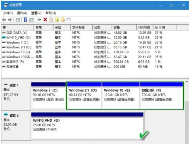190x144 pixels.
Task: Click the drive icon beside Windows 7 (C:) row
Action: (x=4, y=42)
